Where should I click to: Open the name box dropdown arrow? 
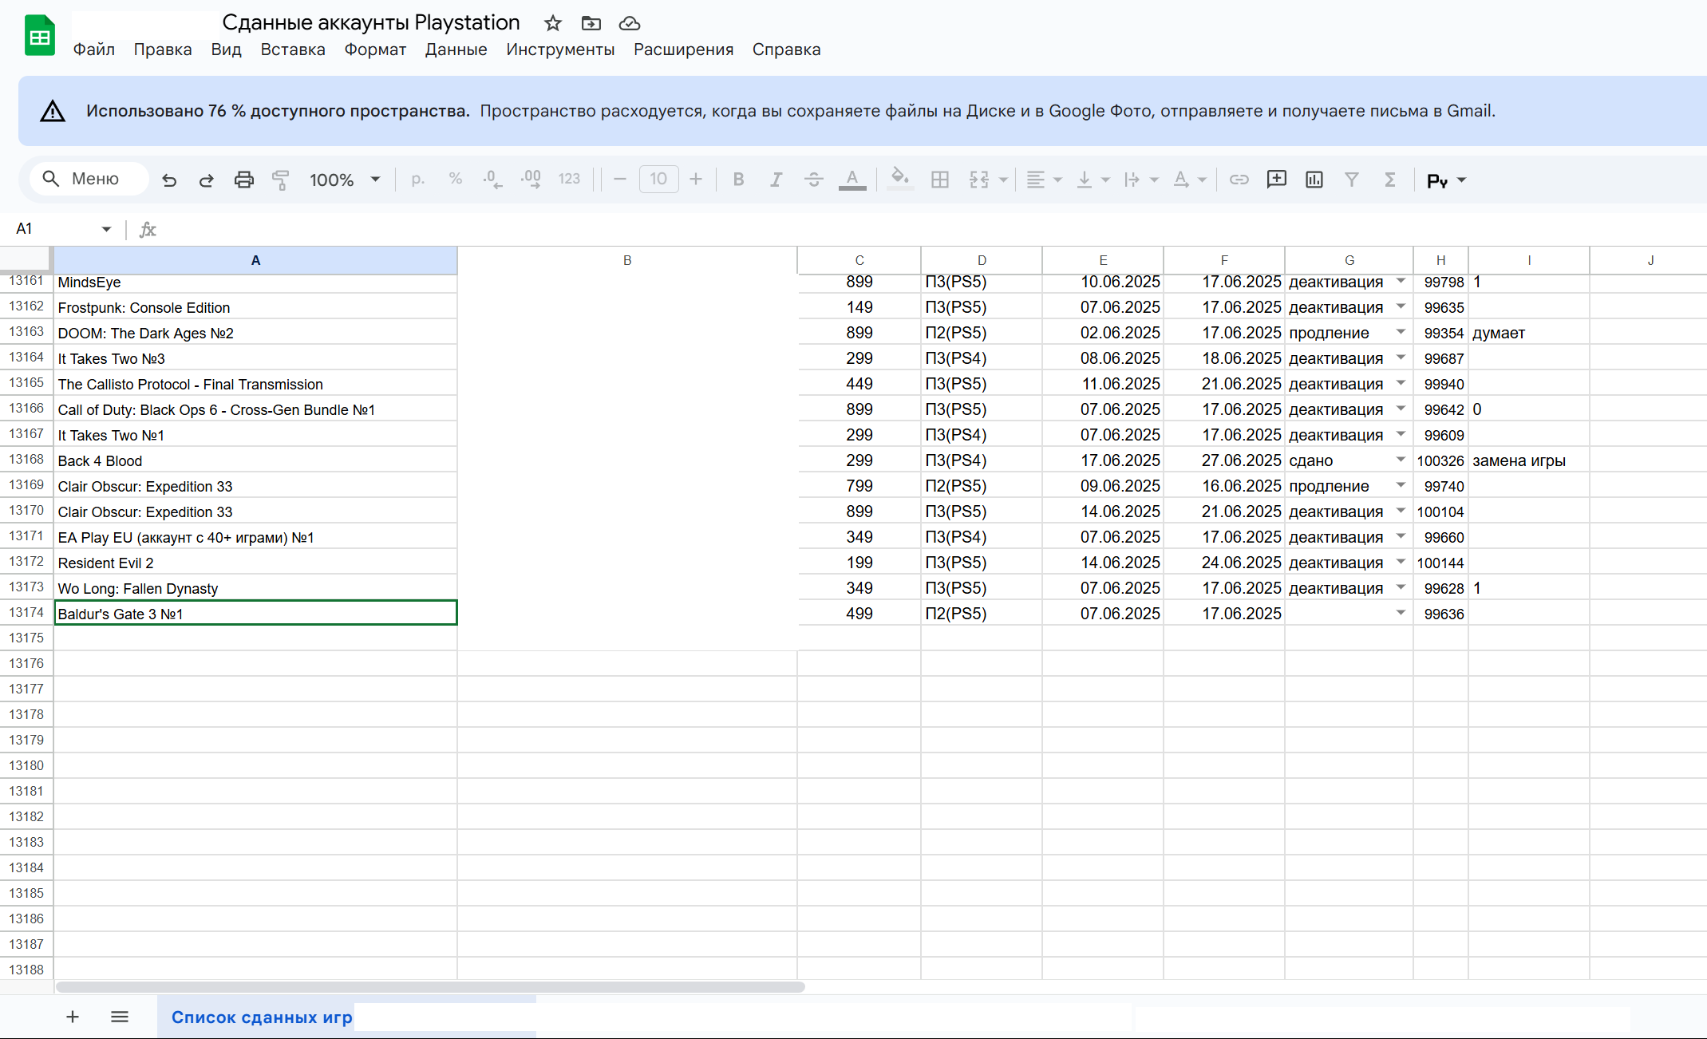tap(106, 229)
